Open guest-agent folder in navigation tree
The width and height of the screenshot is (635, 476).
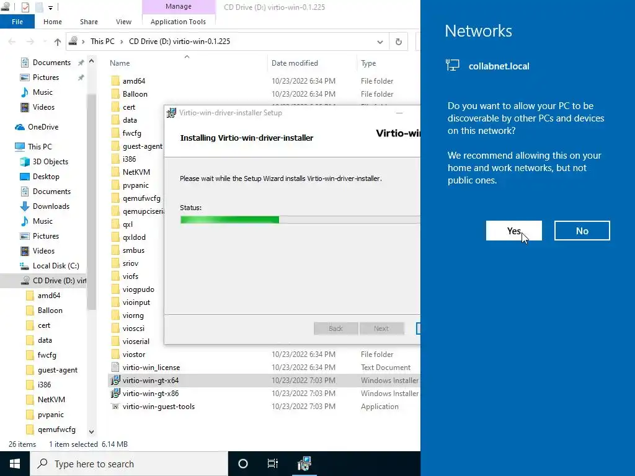pyautogui.click(x=57, y=370)
